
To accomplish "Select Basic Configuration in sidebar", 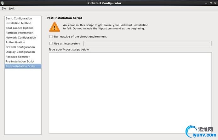I will coord(23,18).
